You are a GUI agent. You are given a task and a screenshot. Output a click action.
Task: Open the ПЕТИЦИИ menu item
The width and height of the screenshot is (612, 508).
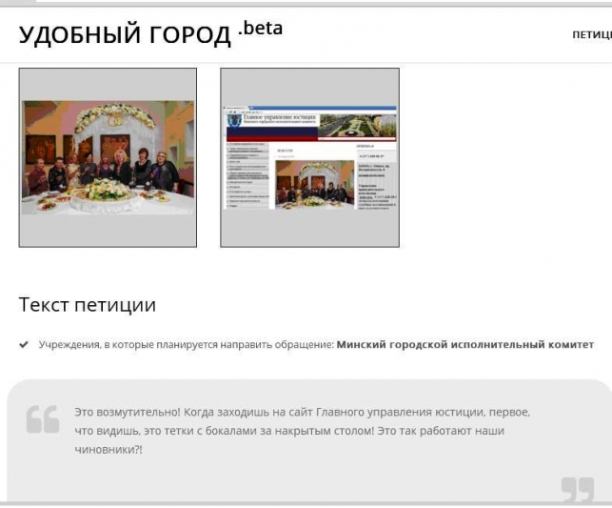(591, 36)
